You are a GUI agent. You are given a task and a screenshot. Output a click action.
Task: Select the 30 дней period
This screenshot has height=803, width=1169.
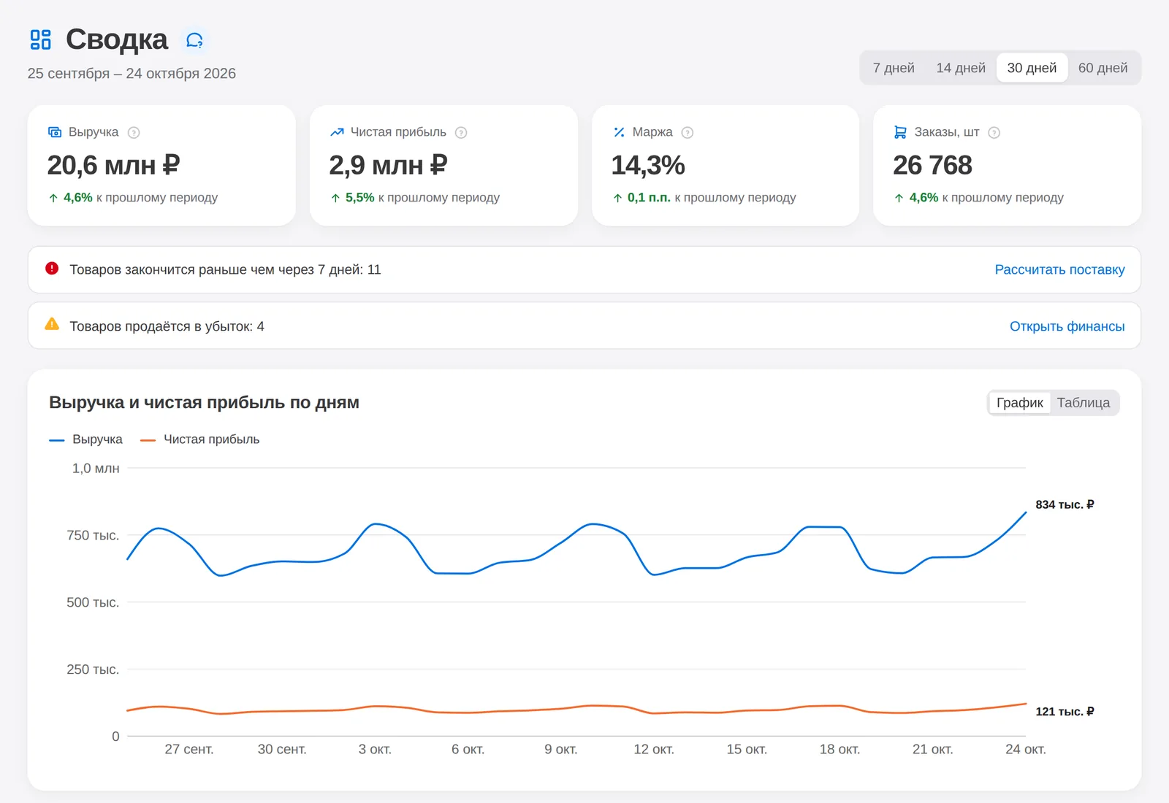pos(1032,68)
